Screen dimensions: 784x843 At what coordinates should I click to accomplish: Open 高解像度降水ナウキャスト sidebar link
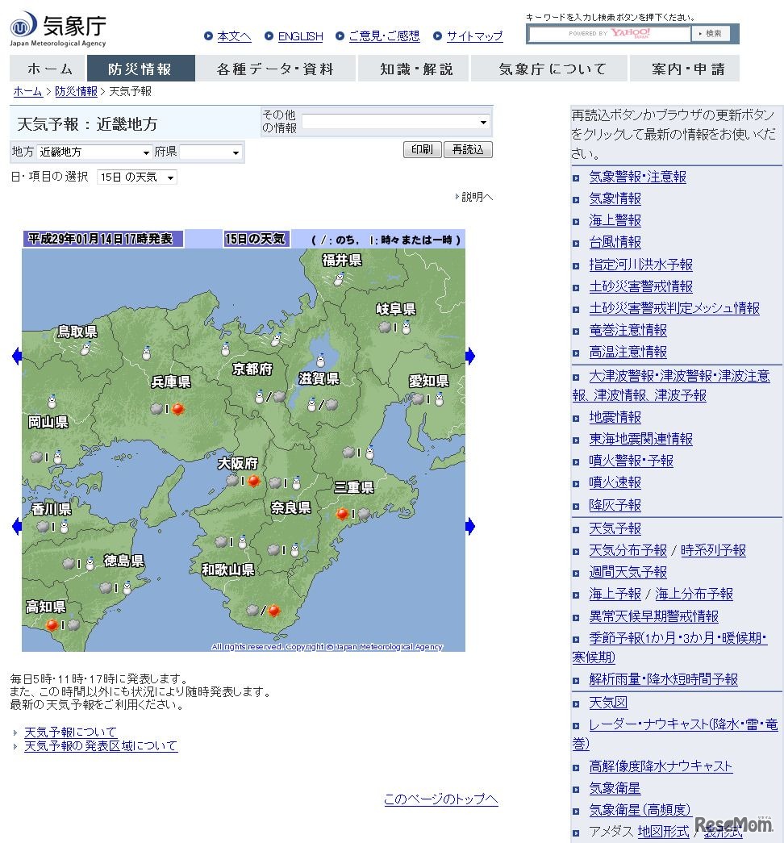tap(661, 766)
